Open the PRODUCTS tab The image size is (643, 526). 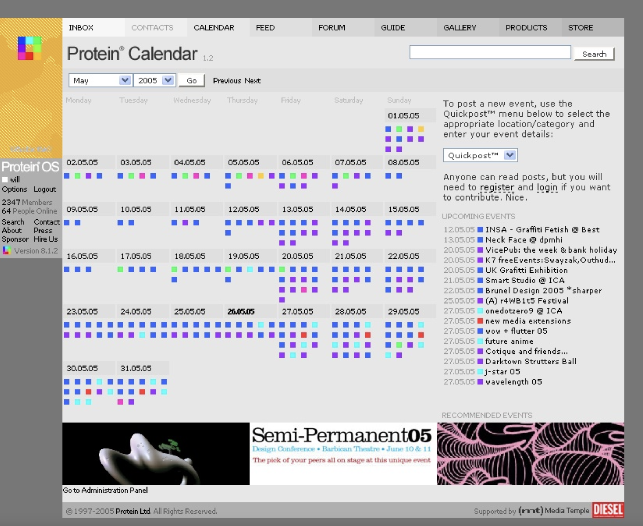(531, 27)
